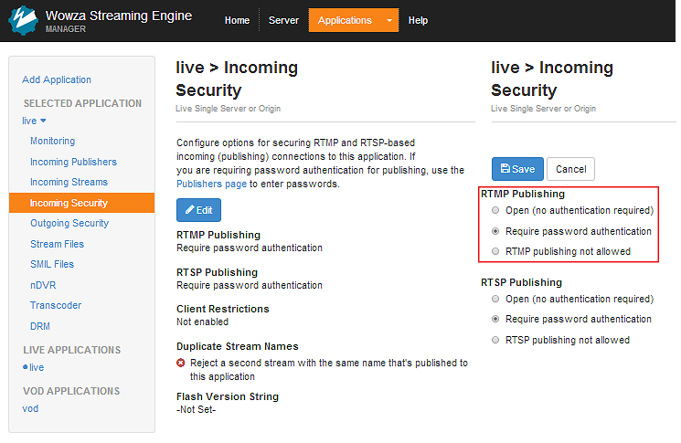Click the Save button
681x443 pixels.
517,169
